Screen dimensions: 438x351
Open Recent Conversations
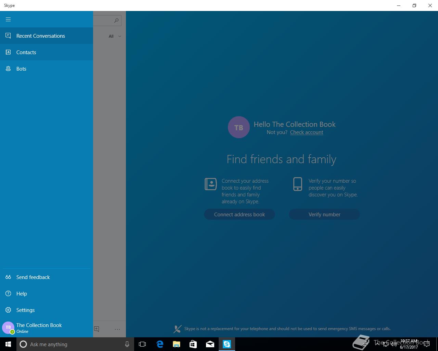47,36
